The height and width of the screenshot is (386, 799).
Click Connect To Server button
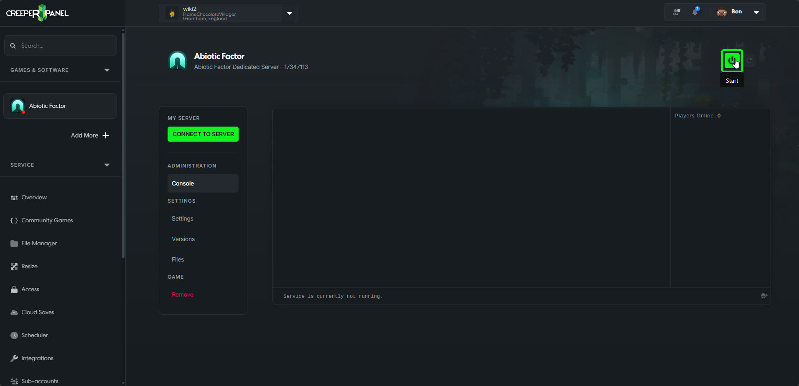click(203, 134)
